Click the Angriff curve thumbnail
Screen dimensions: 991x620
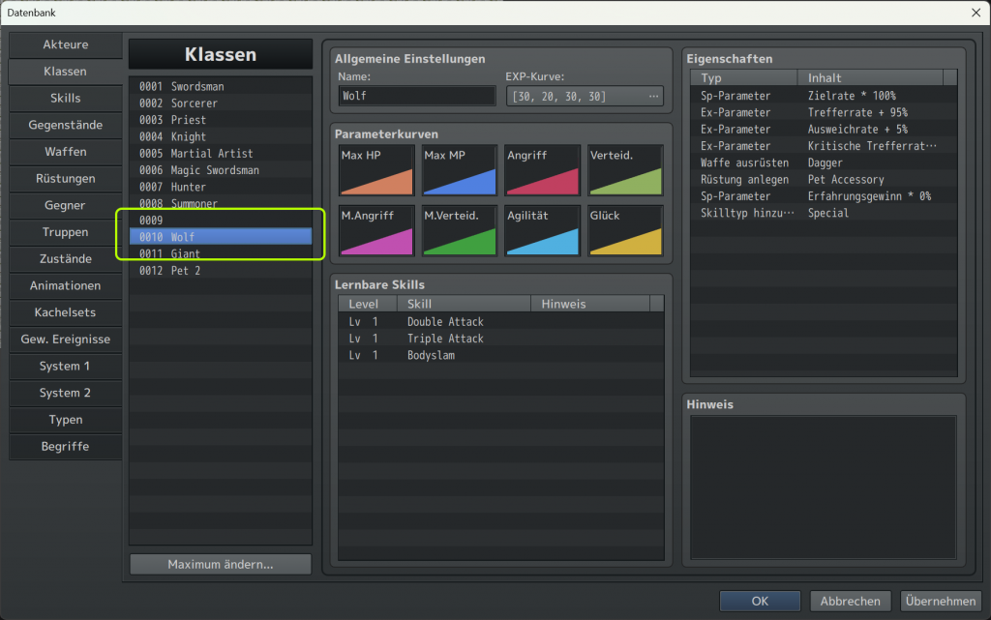(543, 171)
